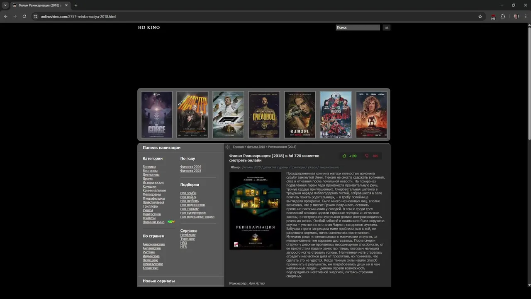
Task: Click the site information icon in address bar
Action: pos(36,17)
